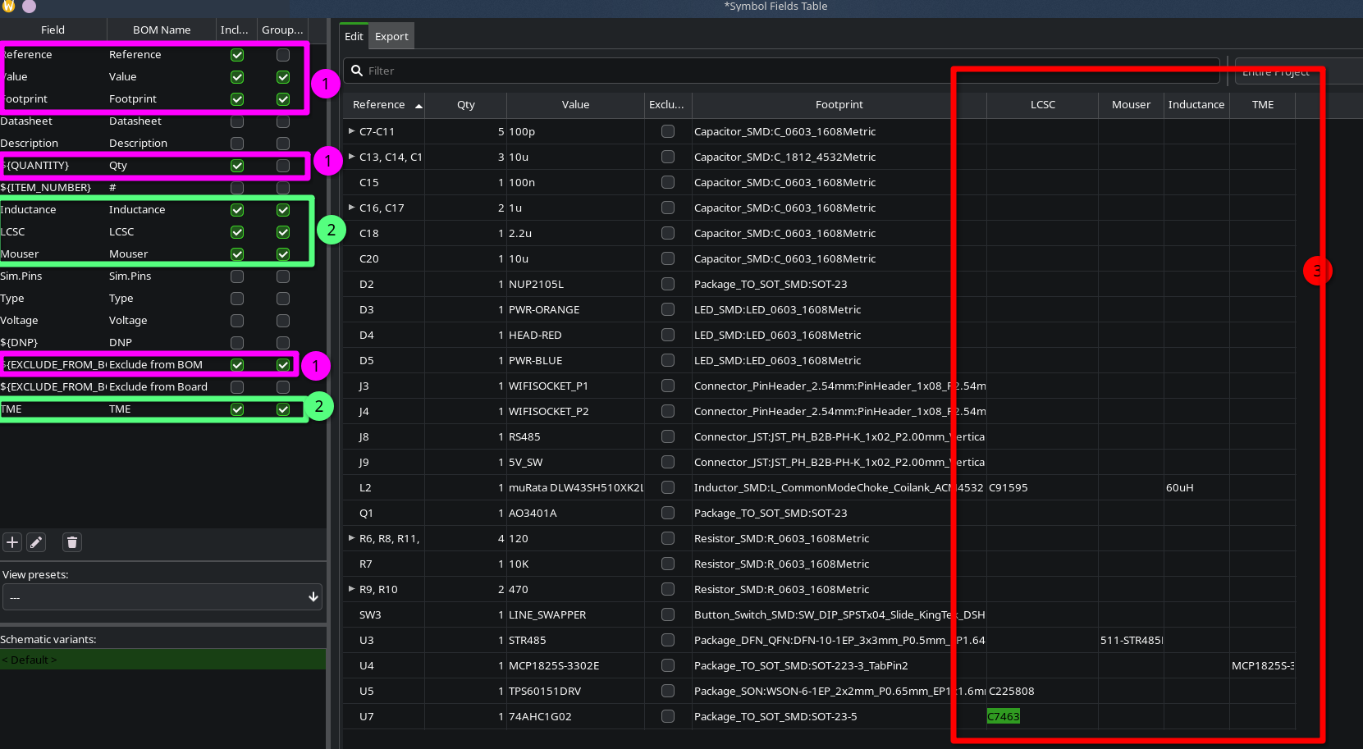Select the TPS60151DRV value cell

(575, 691)
